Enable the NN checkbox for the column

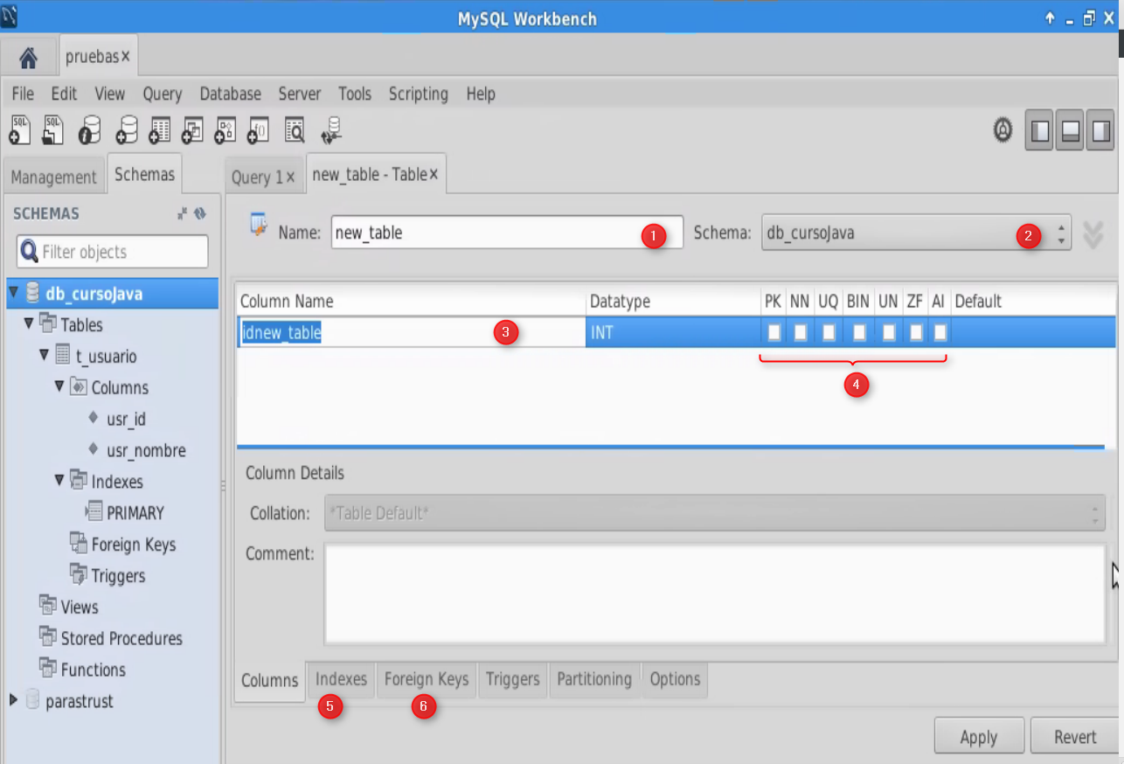pyautogui.click(x=800, y=332)
